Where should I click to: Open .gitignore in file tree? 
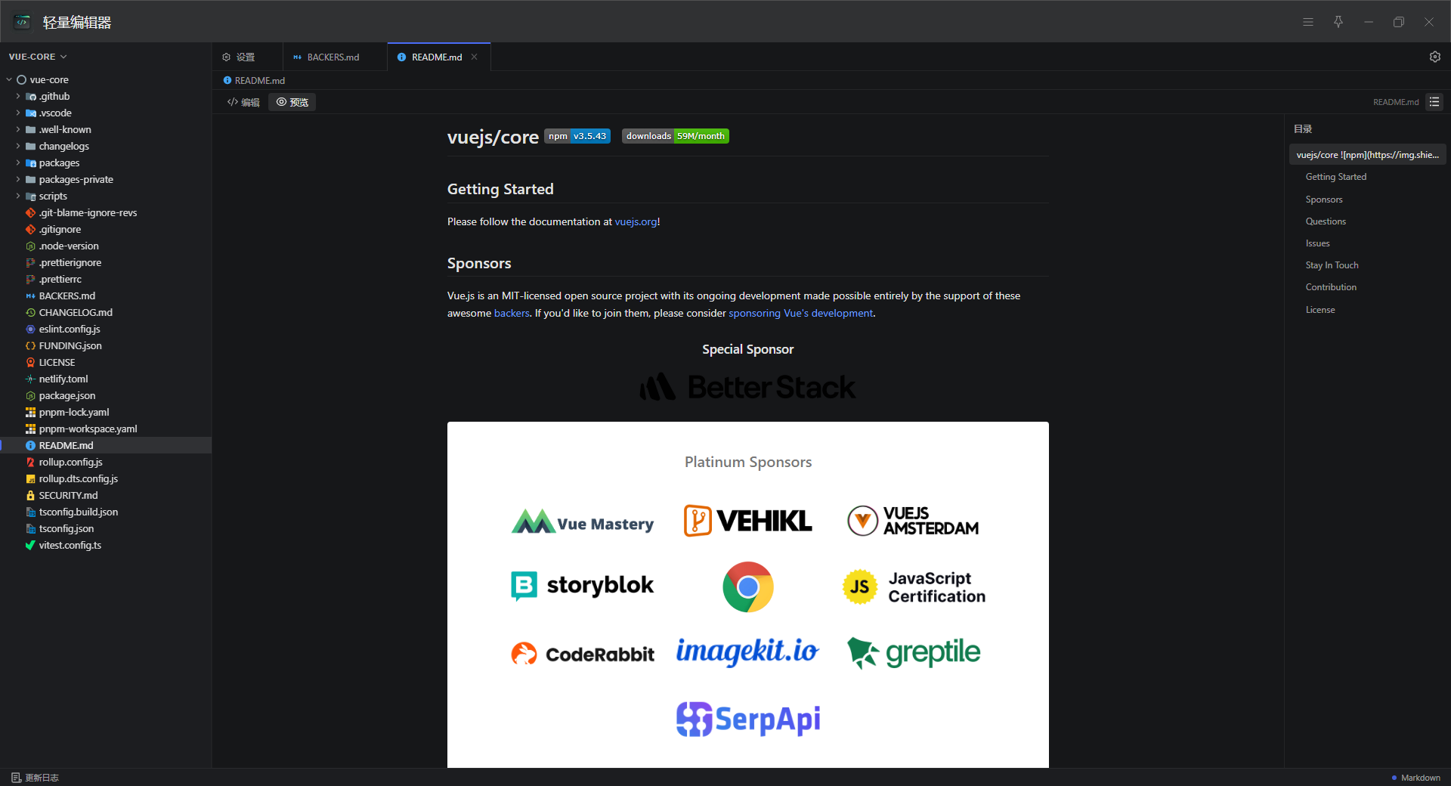point(106,229)
